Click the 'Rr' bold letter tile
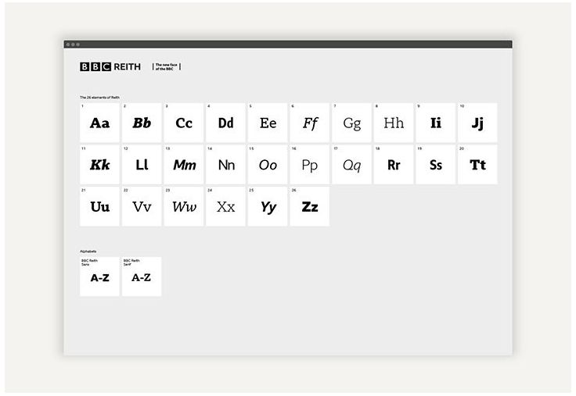Viewport: 576px width, 396px height. [x=394, y=165]
